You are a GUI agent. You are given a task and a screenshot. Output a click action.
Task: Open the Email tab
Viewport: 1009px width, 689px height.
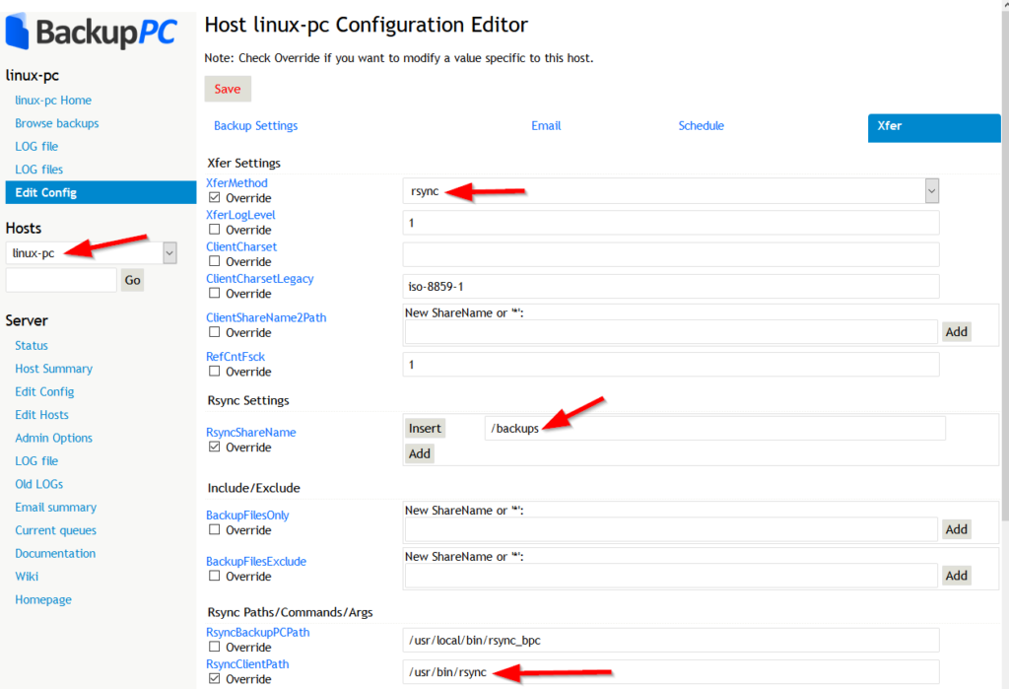coord(546,125)
